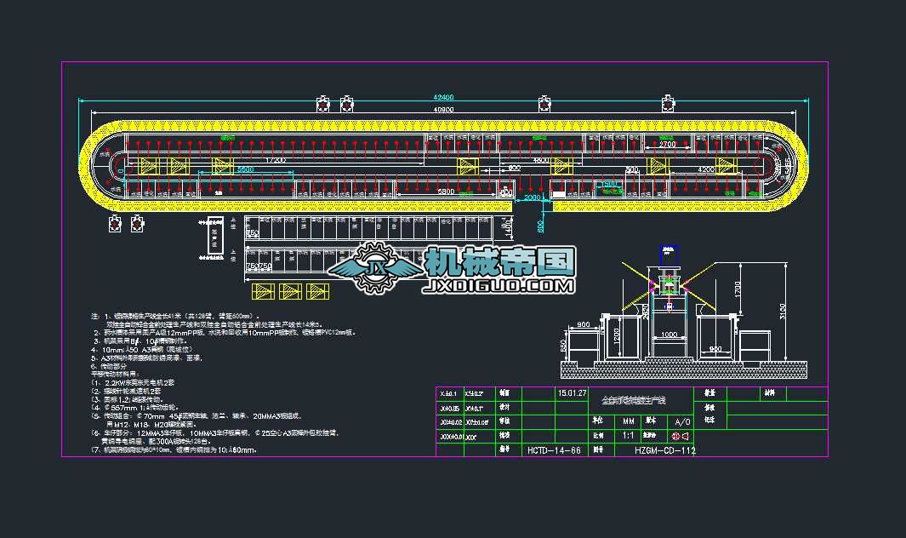Select drawing number 'HCTD-14-66'
This screenshot has height=538, width=906.
554,450
